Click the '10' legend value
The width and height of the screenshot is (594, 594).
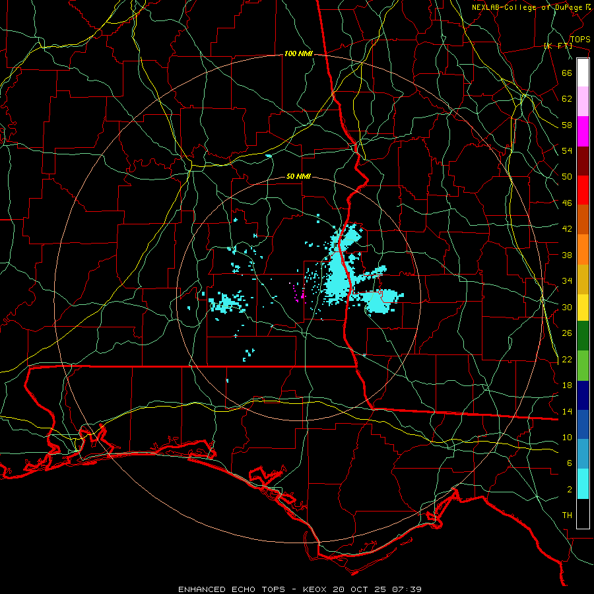tap(567, 438)
